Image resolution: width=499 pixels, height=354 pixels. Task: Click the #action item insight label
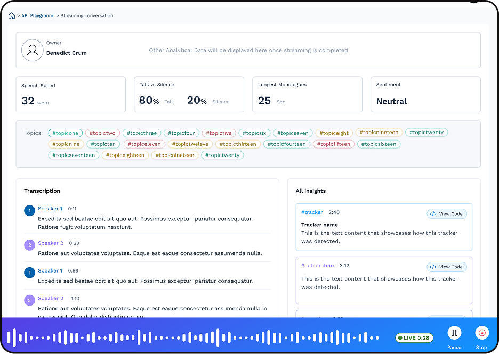317,266
